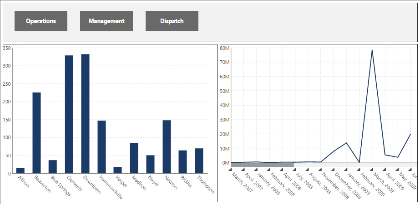Pick the Hammondville bar

(101, 147)
